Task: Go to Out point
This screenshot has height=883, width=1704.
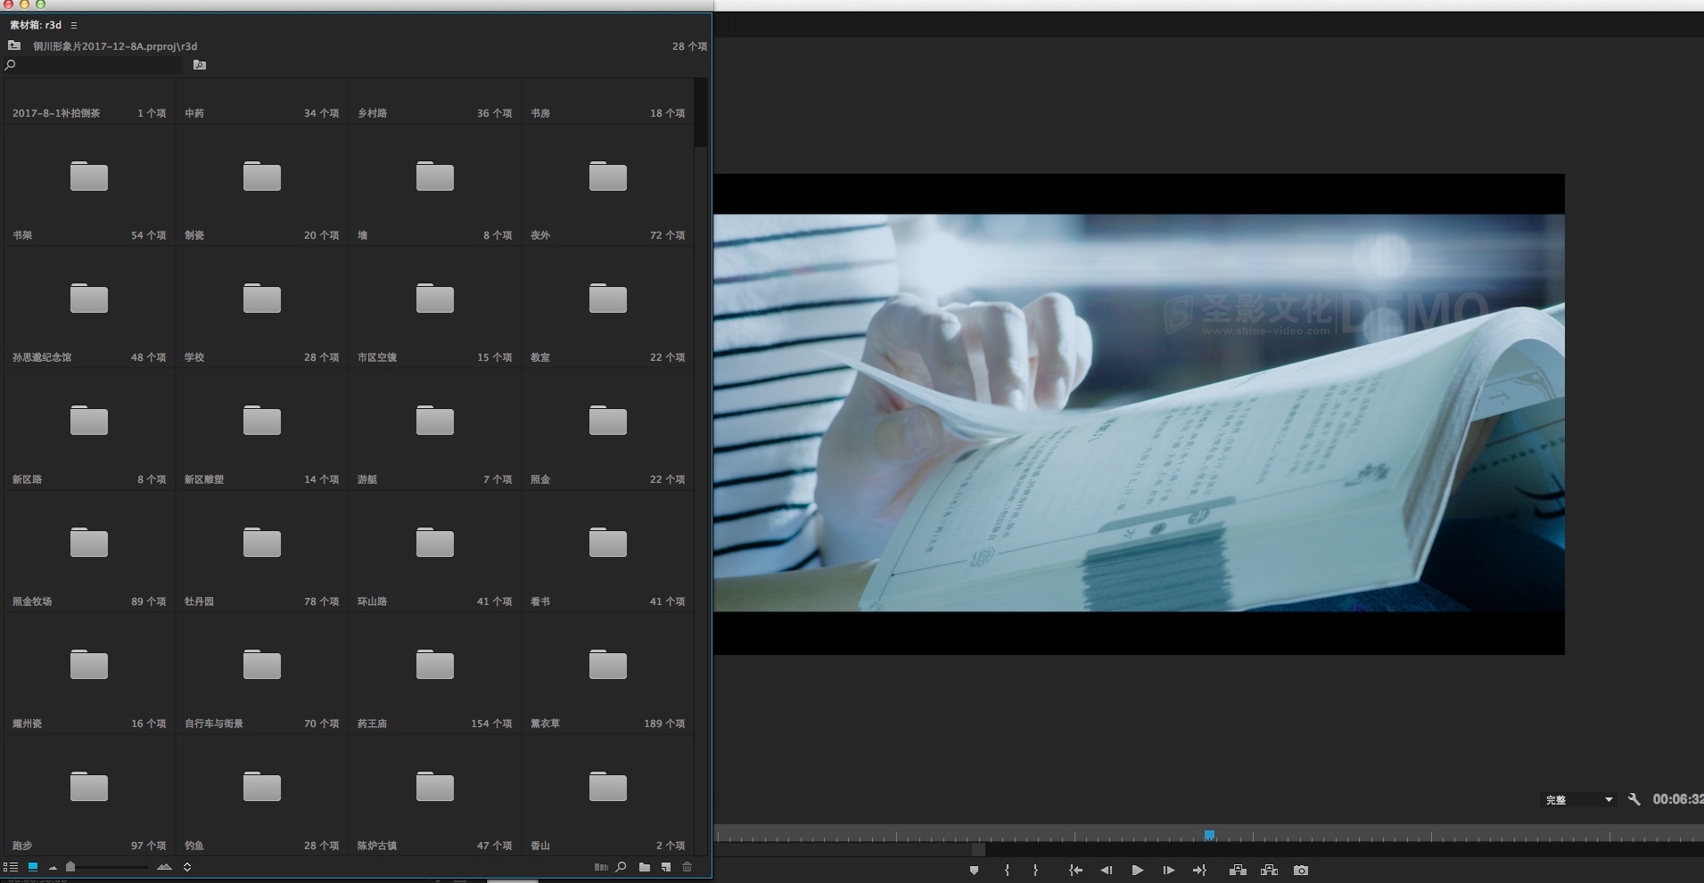Action: [x=1199, y=871]
